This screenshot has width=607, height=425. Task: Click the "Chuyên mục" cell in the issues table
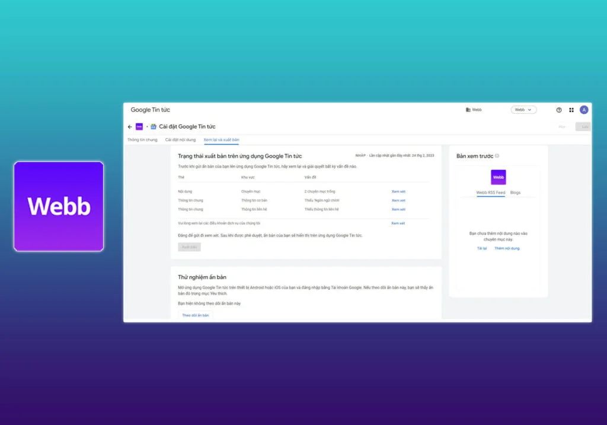pos(251,191)
